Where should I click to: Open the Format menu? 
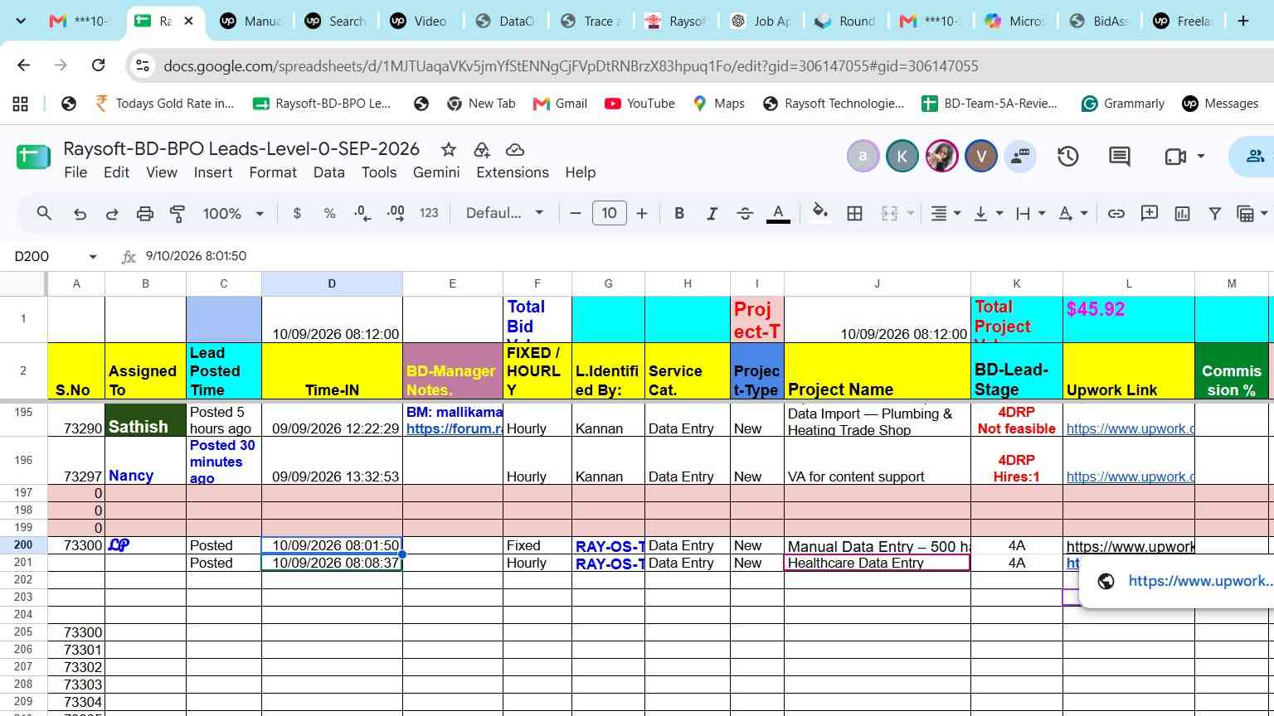coord(273,172)
